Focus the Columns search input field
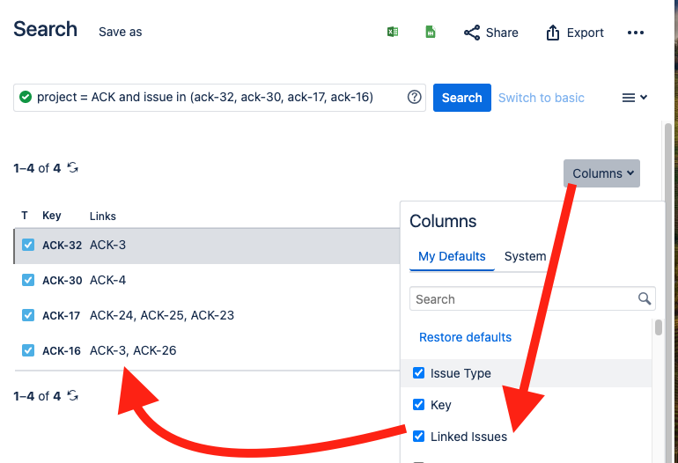Viewport: 678px width, 463px height. coord(533,298)
